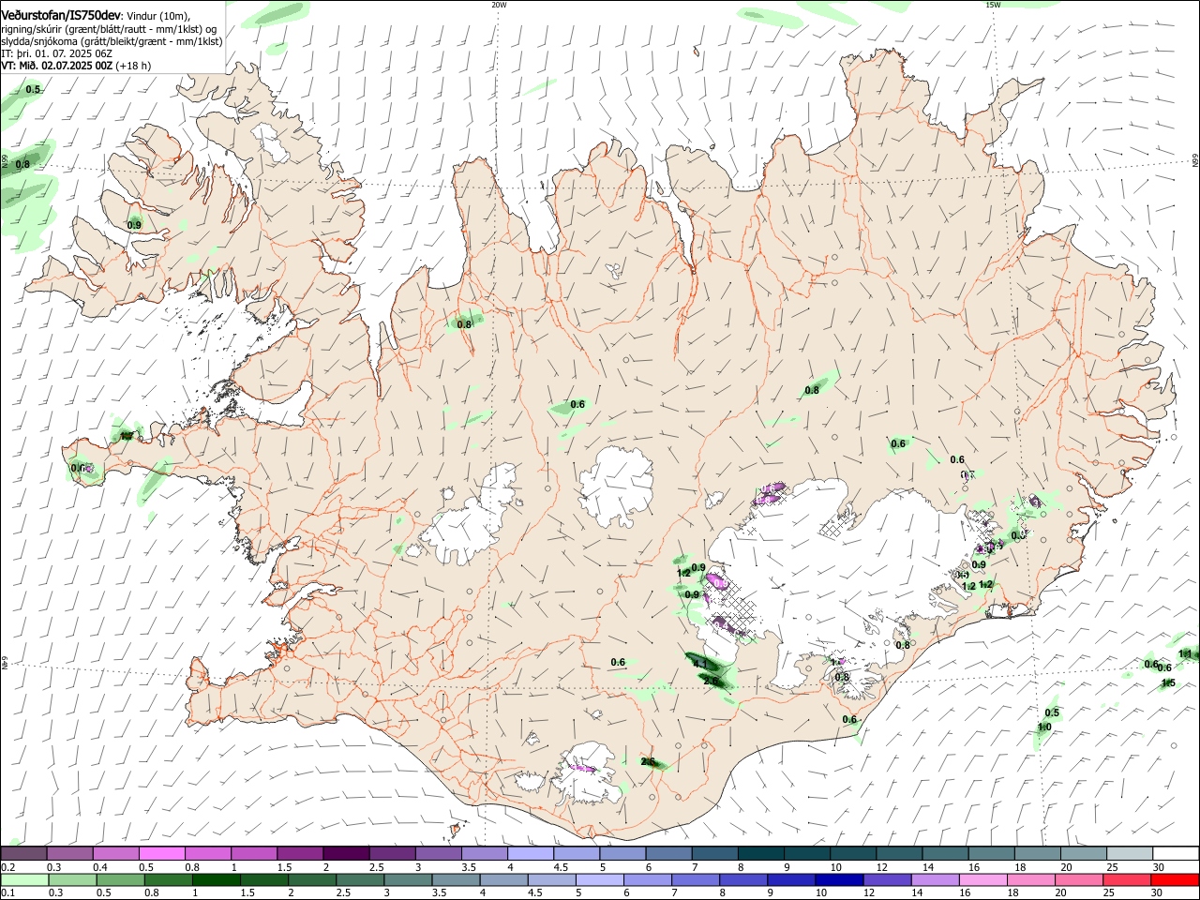The image size is (1200, 900).
Task: Select the dusky plum 0.2 snow legend swatch
Action: (23, 853)
